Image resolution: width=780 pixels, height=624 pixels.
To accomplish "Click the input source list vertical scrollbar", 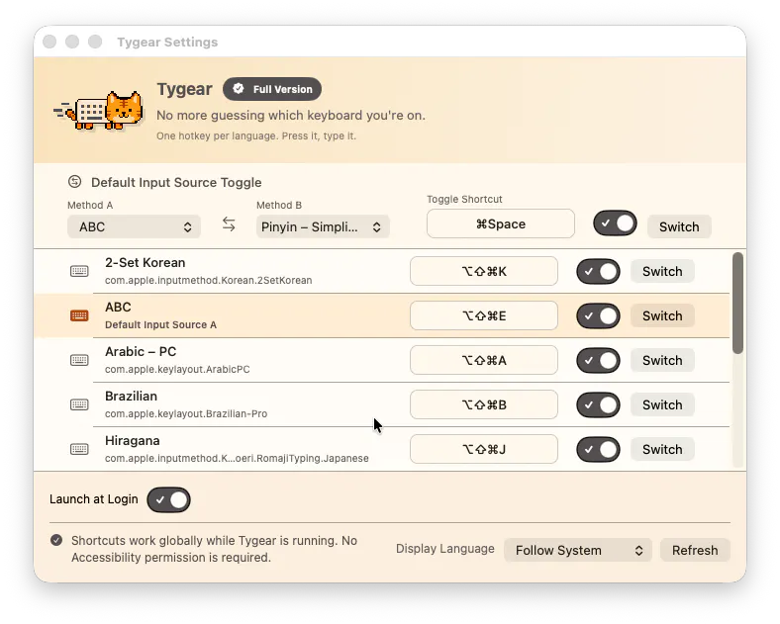I will click(738, 304).
